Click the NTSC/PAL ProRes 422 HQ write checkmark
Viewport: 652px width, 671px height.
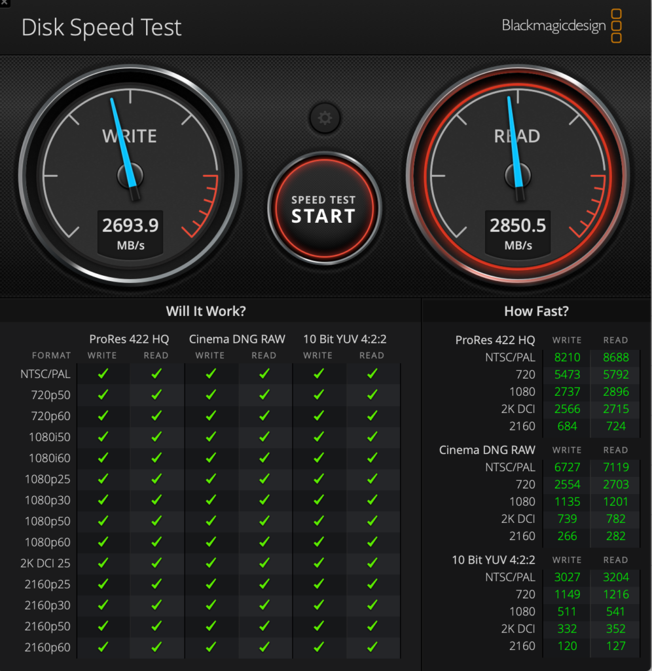click(x=103, y=374)
